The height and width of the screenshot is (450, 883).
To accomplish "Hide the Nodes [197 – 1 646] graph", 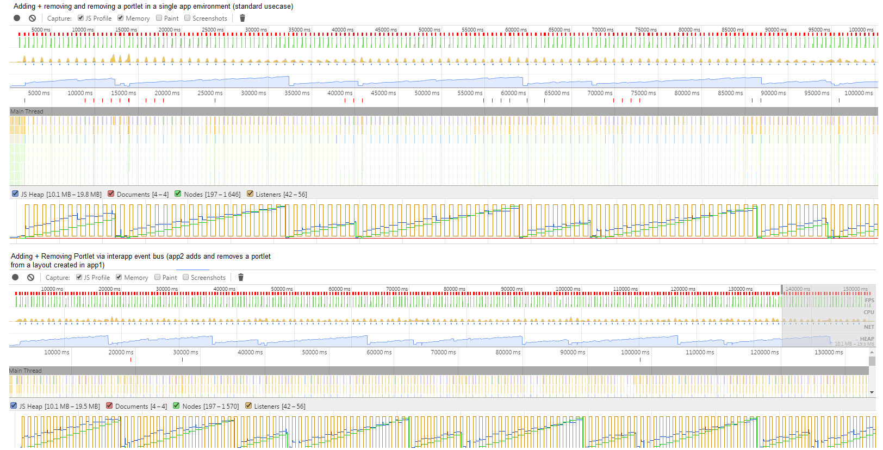I will coord(178,193).
